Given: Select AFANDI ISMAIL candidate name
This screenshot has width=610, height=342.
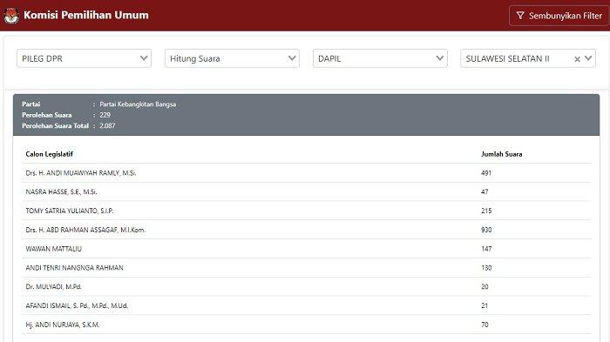Looking at the screenshot, I should pos(77,305).
